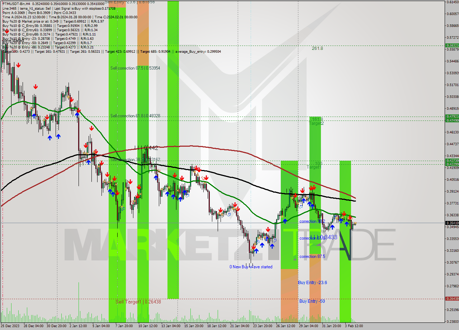Image resolution: width=459 pixels, height=330 pixels.
Task: Click the '30 Dec 20:00' date axis label
Action: point(57,326)
